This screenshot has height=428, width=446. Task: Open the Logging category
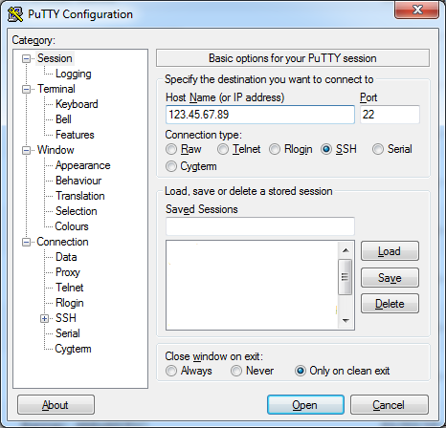click(x=74, y=74)
